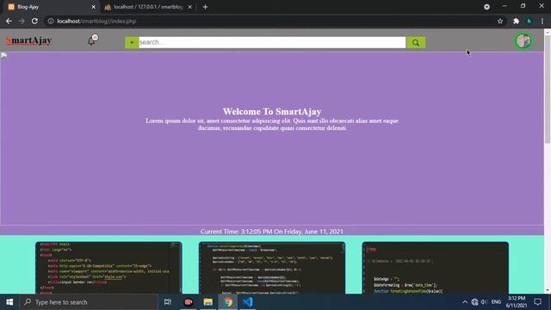The width and height of the screenshot is (551, 310).
Task: Click the Type here to search box
Action: [x=89, y=302]
